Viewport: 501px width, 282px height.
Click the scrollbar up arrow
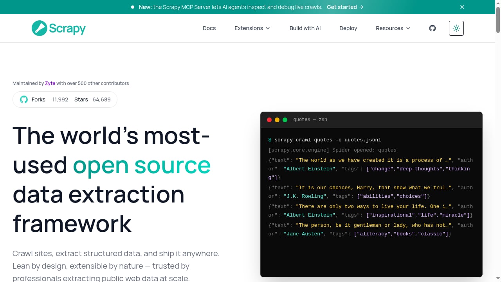point(498,3)
